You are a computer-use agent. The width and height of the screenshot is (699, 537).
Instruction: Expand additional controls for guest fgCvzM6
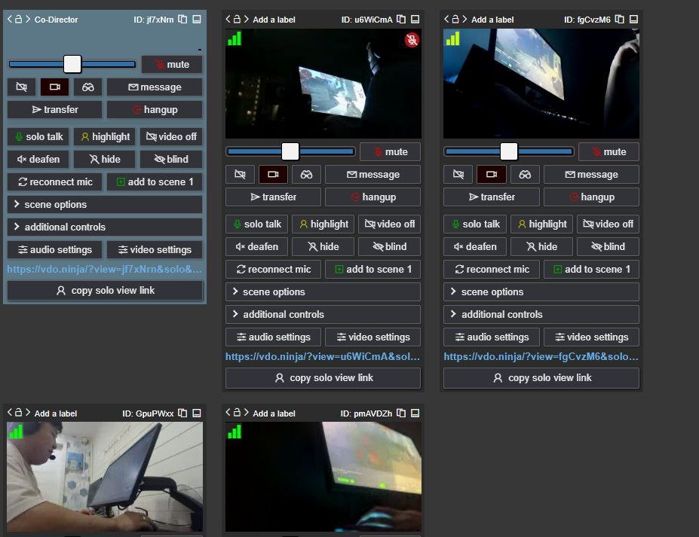(541, 314)
